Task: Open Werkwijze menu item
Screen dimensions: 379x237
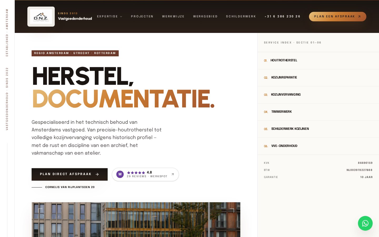Action: click(173, 16)
